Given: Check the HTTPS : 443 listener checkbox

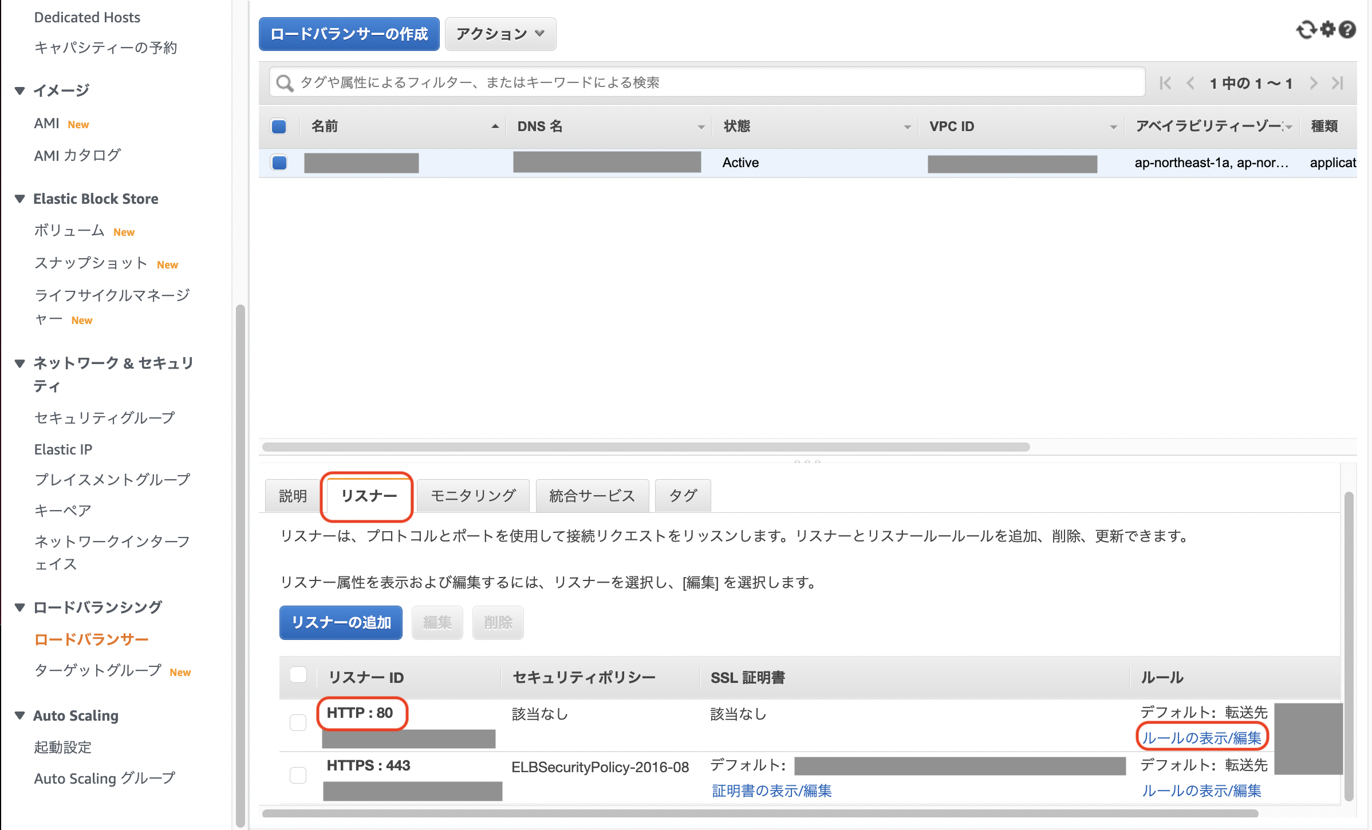Looking at the screenshot, I should [298, 776].
